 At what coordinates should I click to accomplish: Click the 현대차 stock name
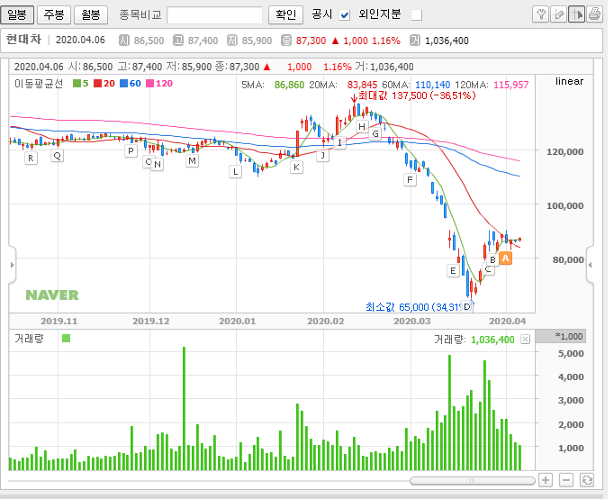24,40
